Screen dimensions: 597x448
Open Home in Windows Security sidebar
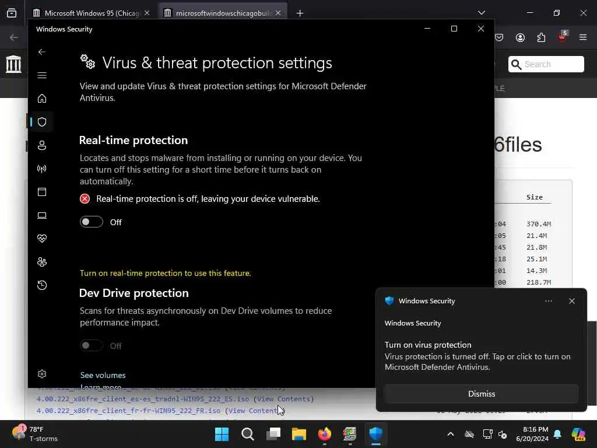[x=42, y=98]
